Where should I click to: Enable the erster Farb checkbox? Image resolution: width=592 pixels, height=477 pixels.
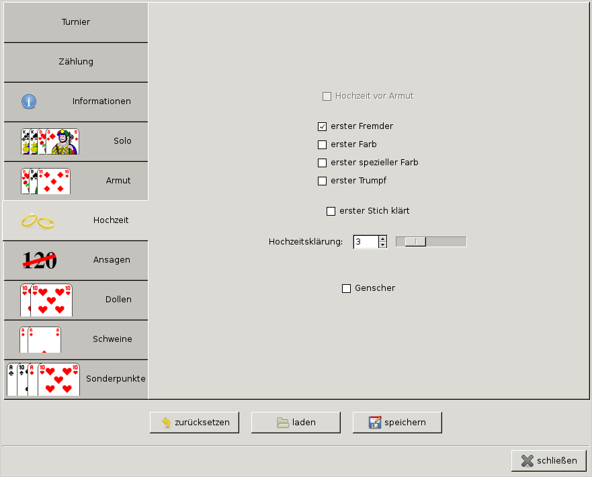323,144
